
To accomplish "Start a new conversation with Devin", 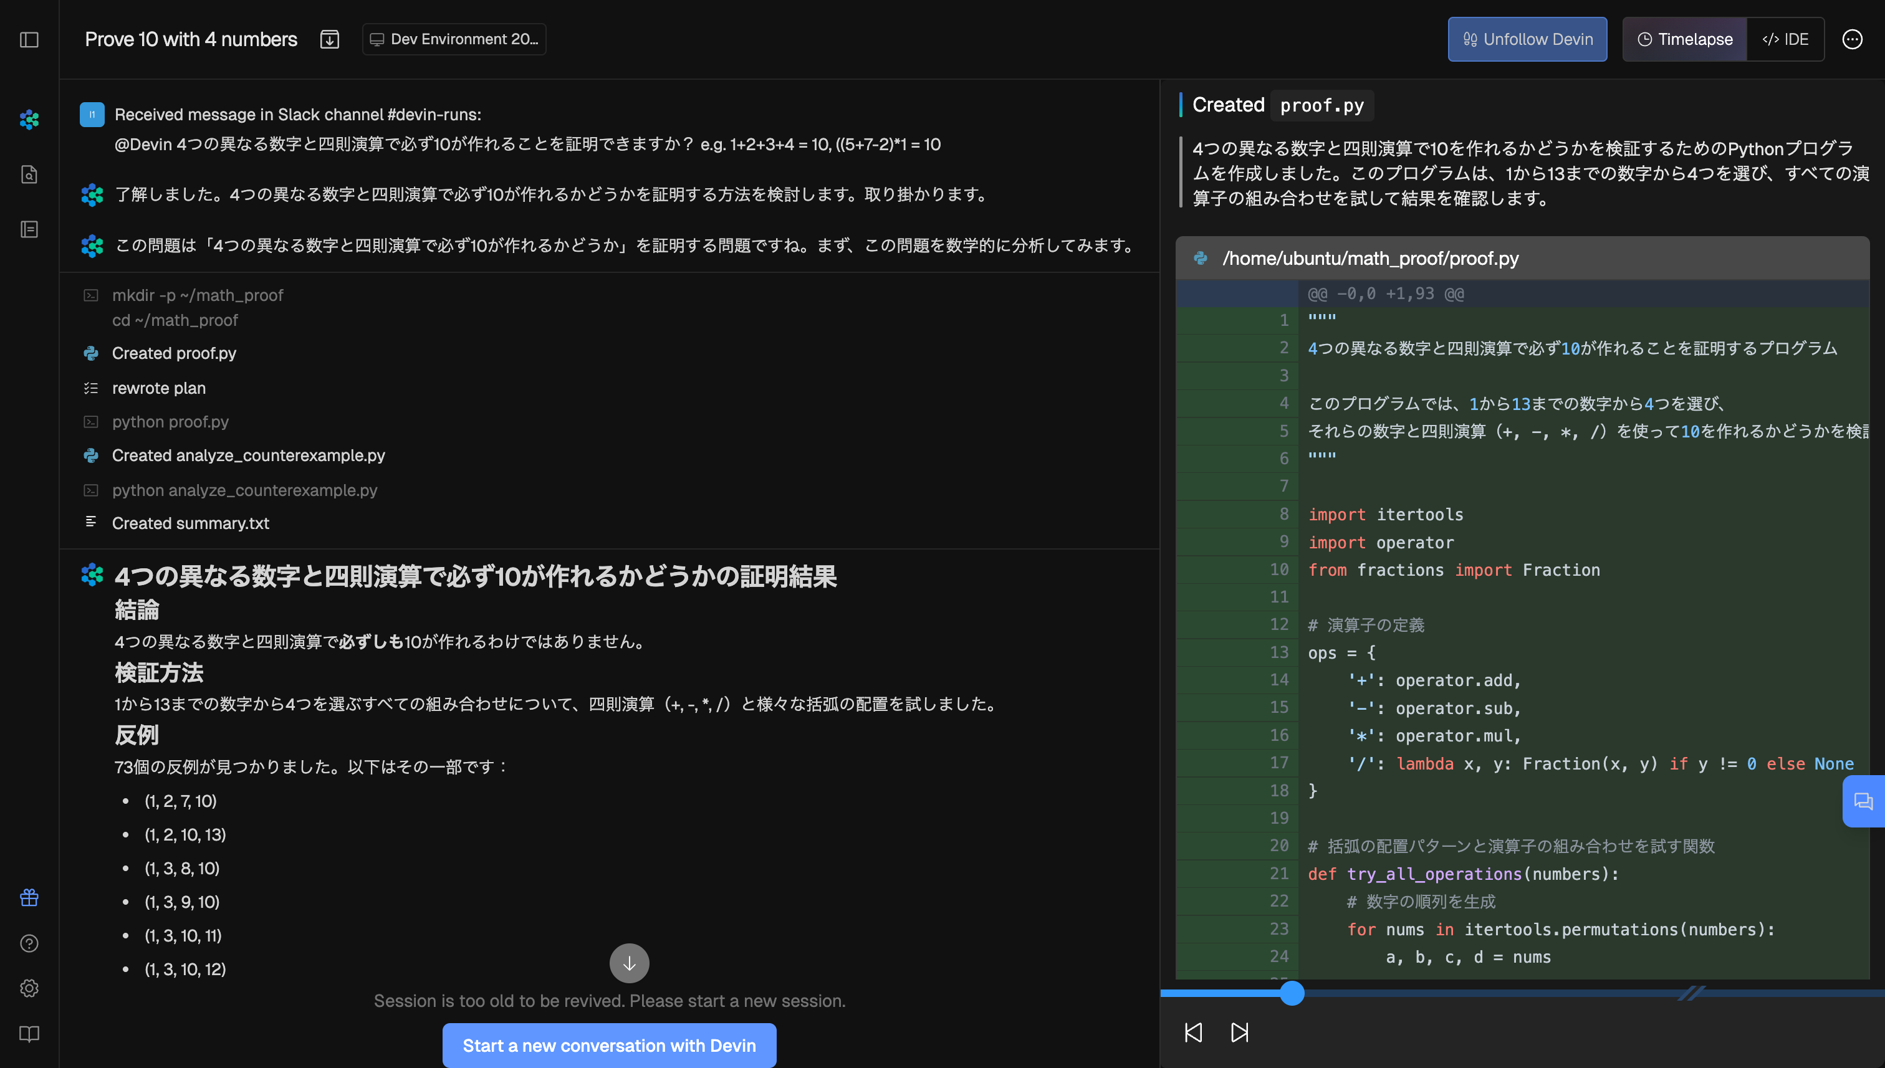I will click(609, 1046).
